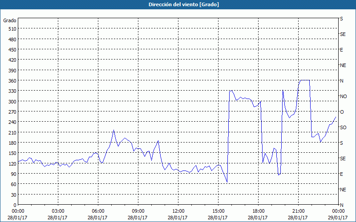
Task: Select the 00:00 label above 29/01/17
Action: pyautogui.click(x=338, y=211)
